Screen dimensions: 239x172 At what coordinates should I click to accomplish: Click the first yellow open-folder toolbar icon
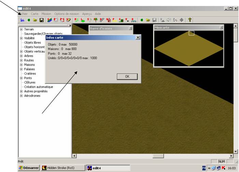click(x=35, y=20)
